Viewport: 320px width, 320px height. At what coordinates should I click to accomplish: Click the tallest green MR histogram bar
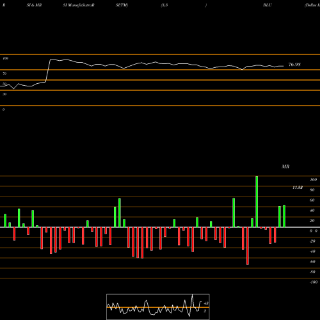(x=257, y=202)
